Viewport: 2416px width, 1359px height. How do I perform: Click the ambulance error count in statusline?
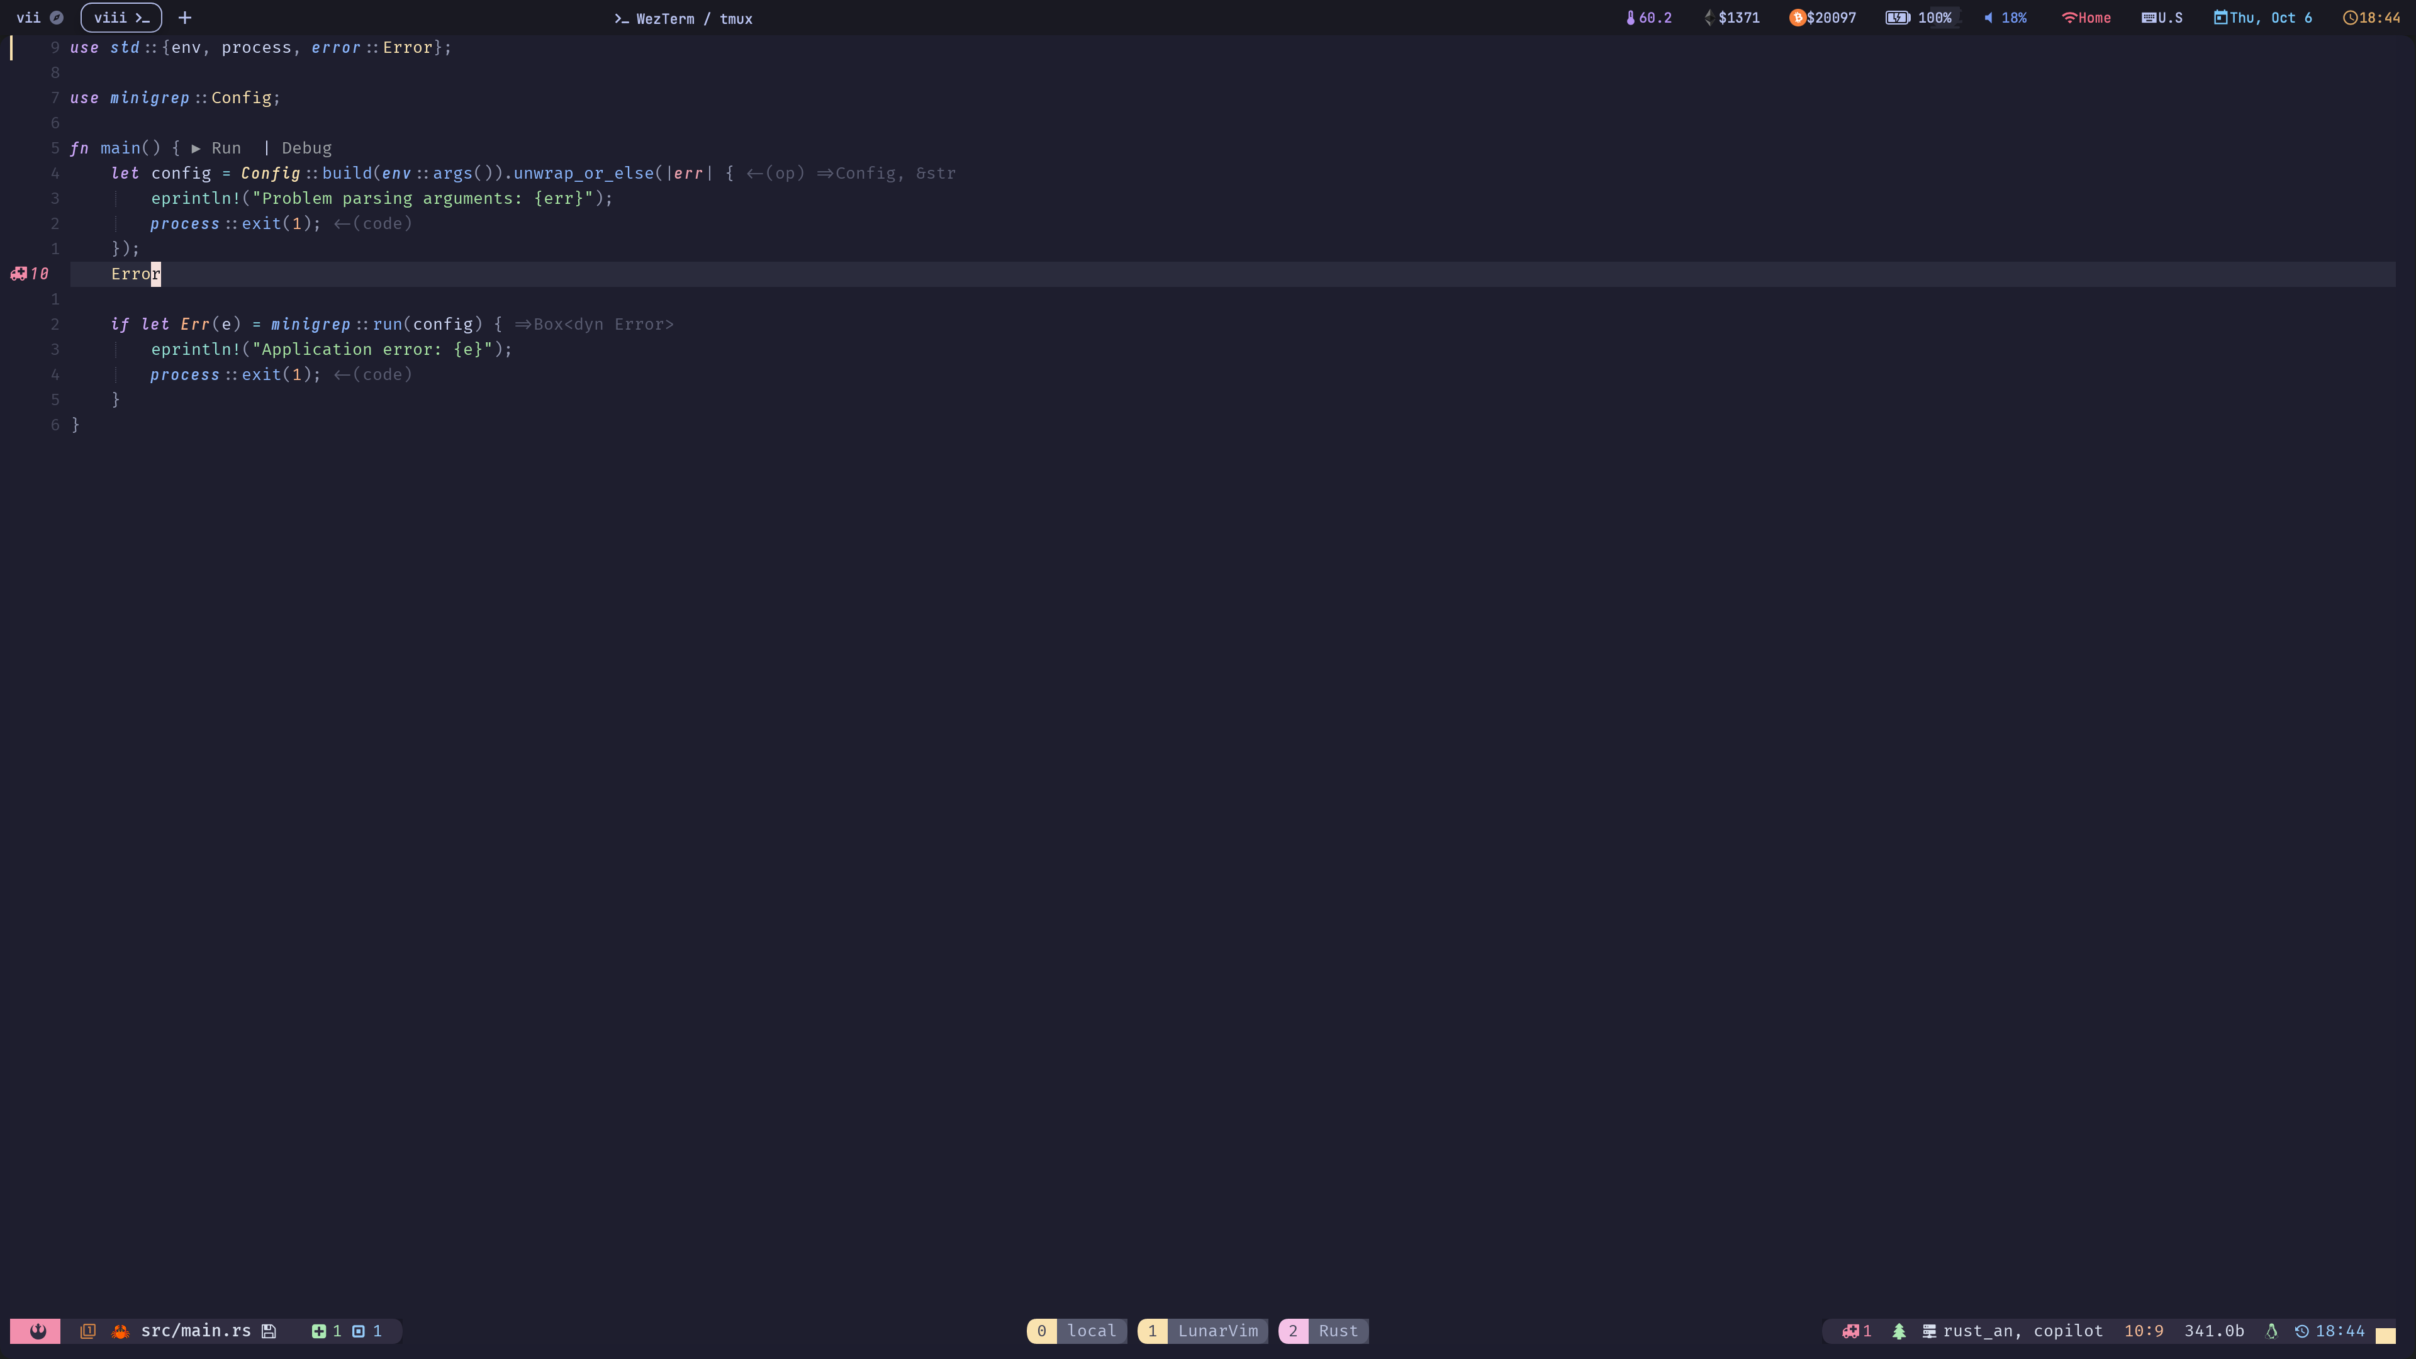pyautogui.click(x=1856, y=1331)
